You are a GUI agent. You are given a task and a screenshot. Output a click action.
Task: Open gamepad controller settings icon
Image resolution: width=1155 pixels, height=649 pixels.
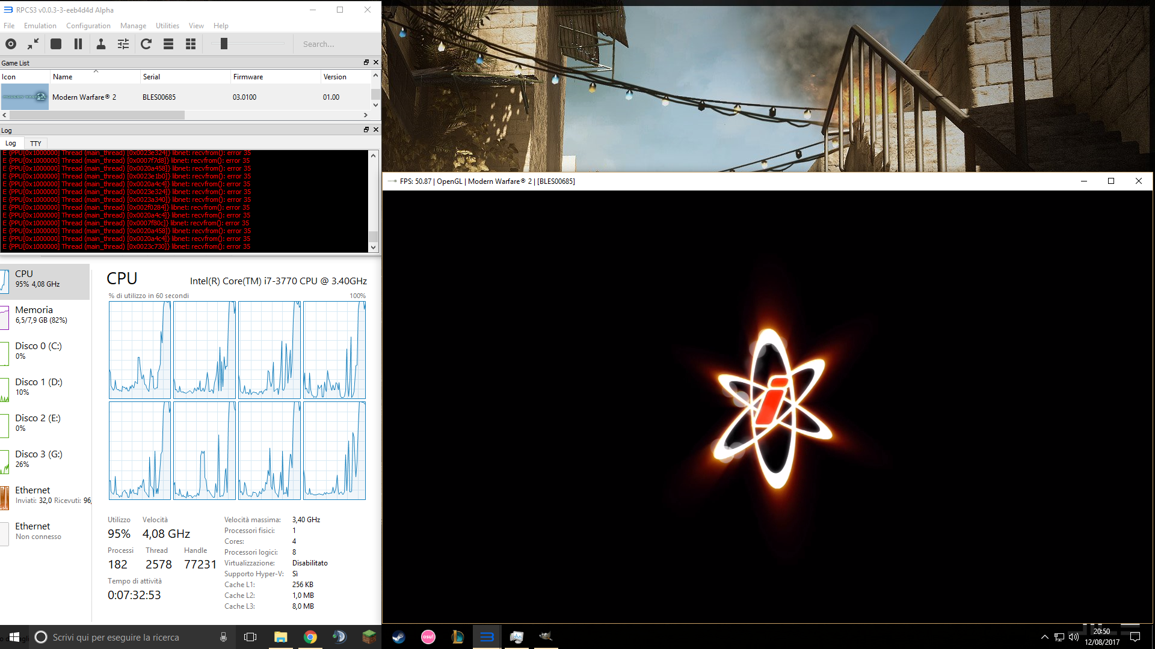[101, 44]
